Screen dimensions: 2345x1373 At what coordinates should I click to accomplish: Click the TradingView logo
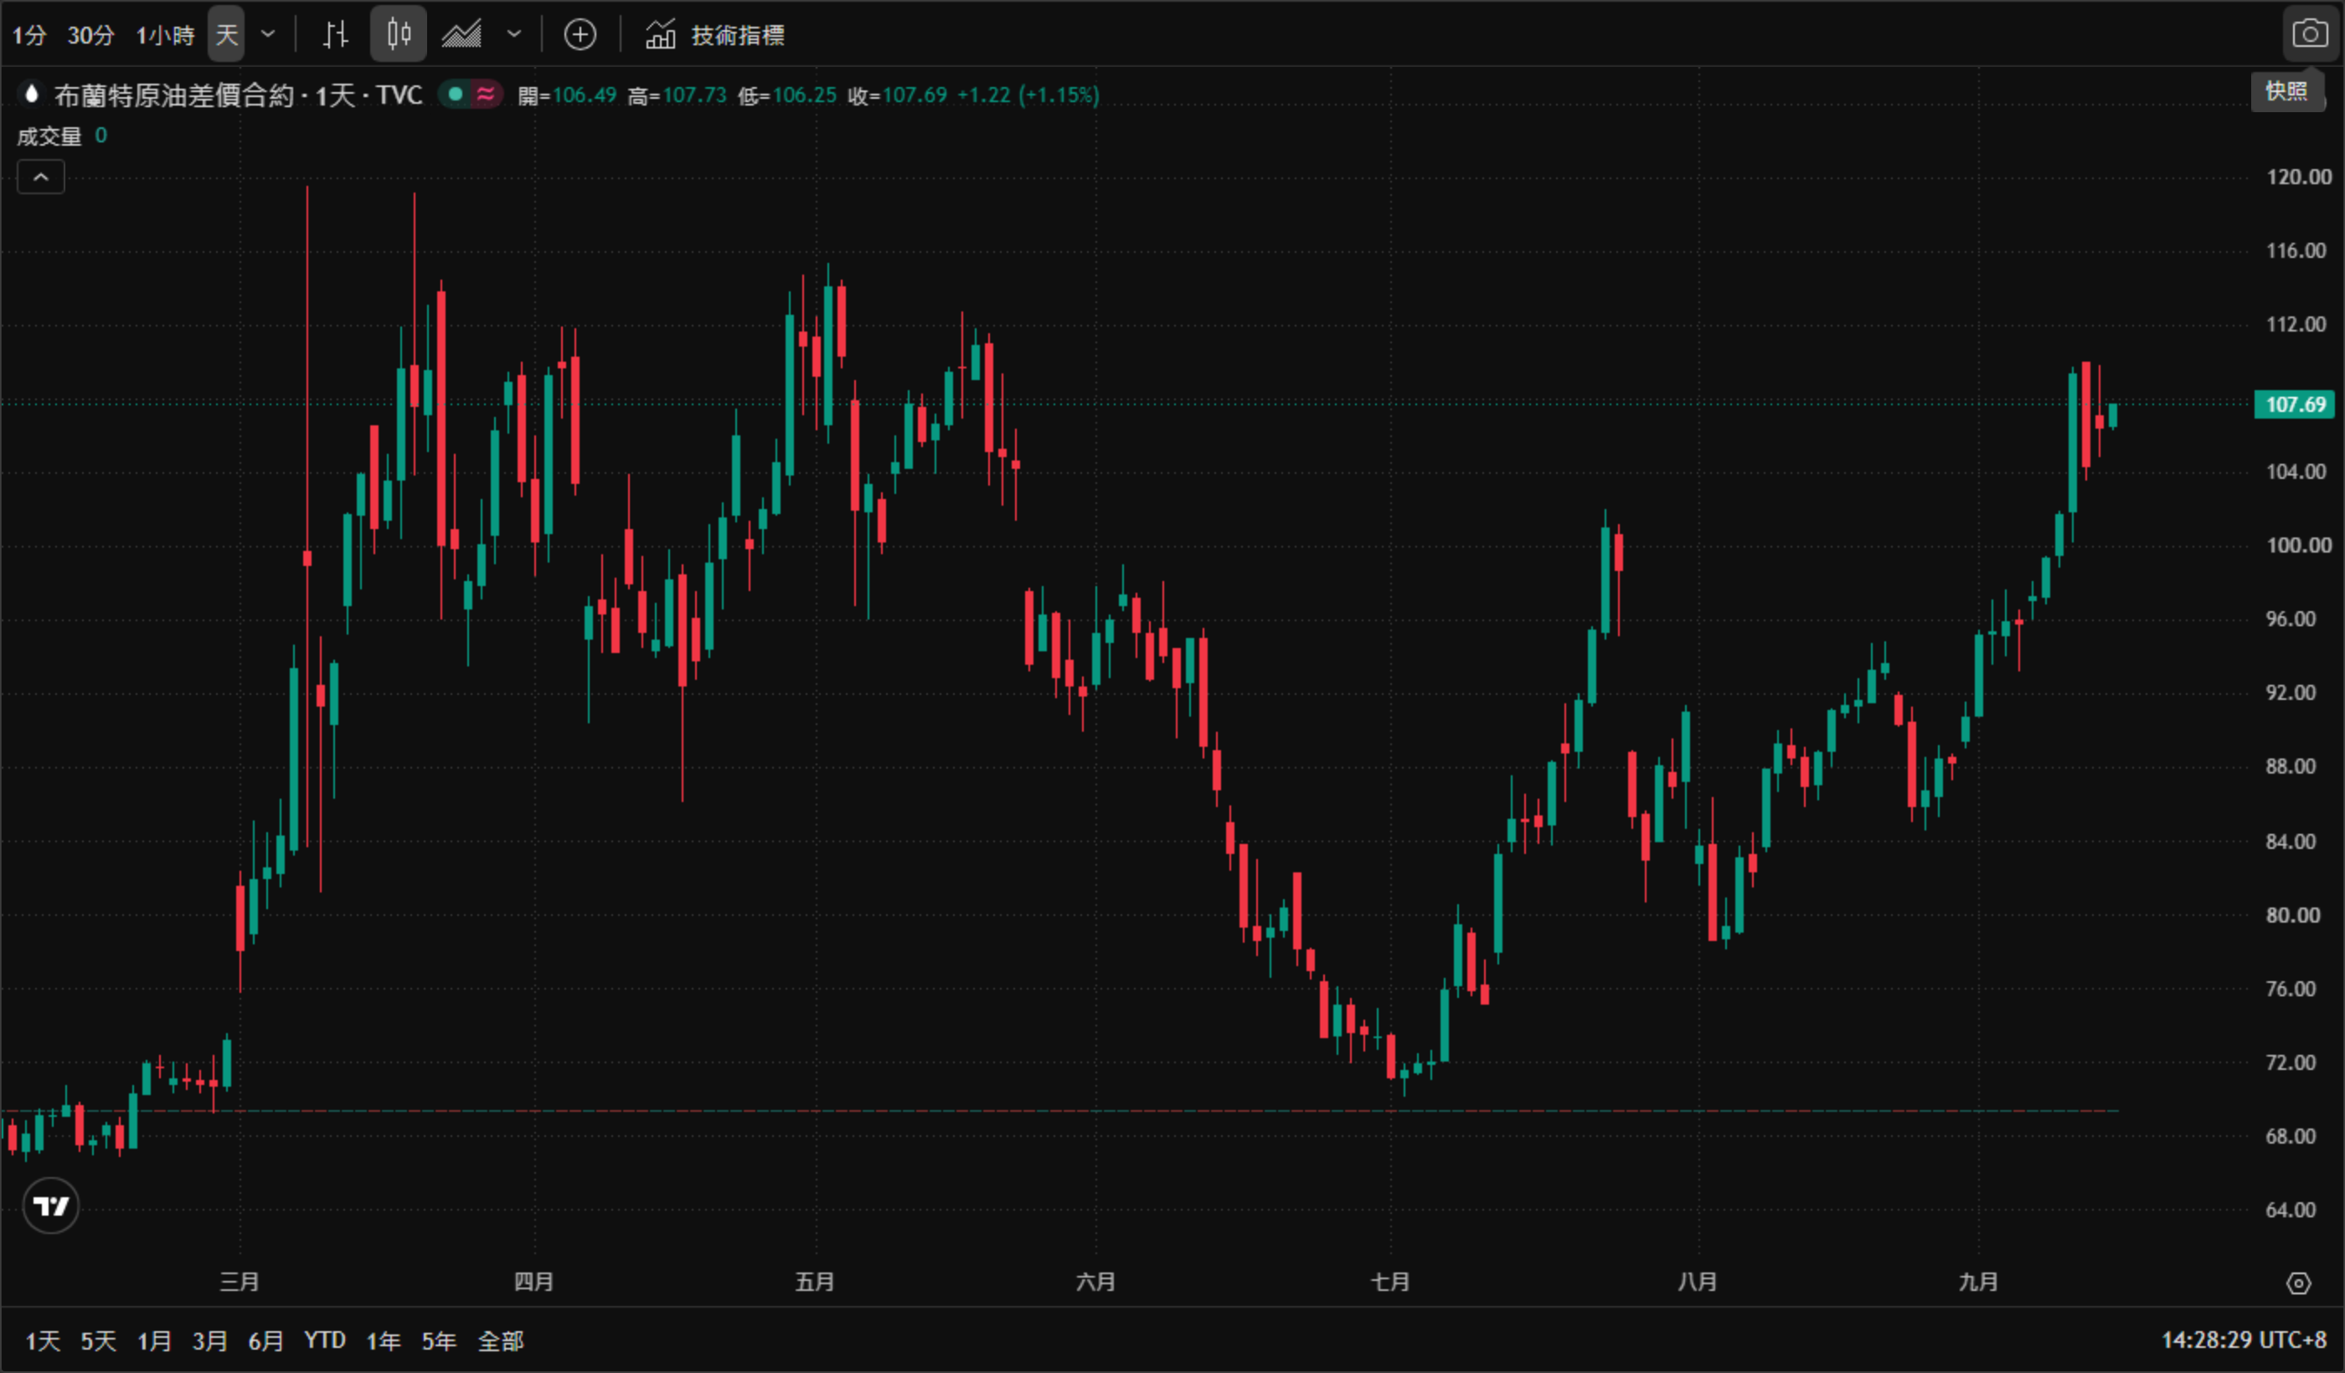[50, 1206]
